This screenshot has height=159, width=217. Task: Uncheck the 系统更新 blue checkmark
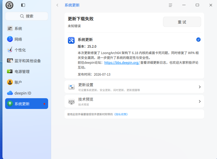(x=198, y=40)
